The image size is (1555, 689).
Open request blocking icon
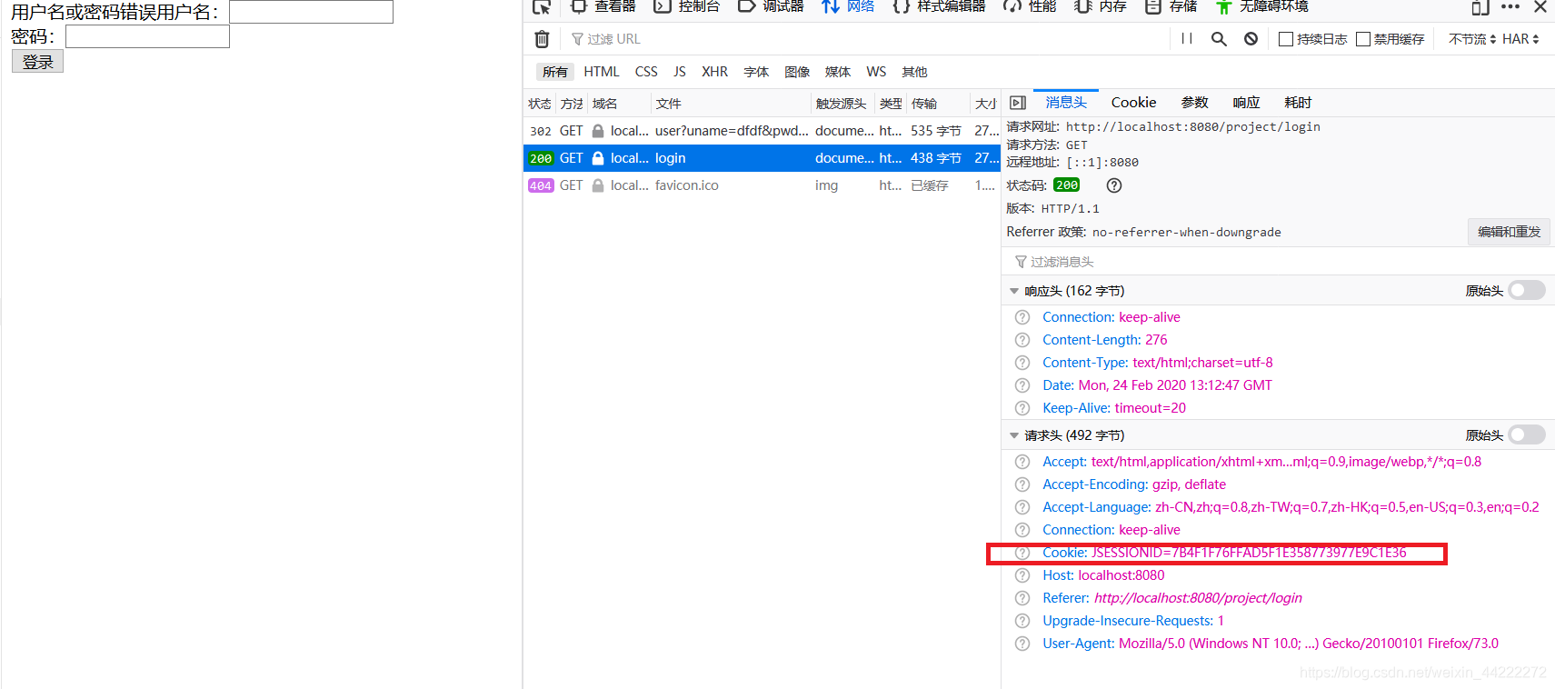pos(1251,39)
